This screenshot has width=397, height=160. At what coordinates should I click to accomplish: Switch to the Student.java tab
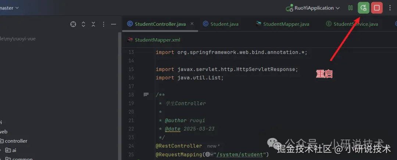coord(221,24)
